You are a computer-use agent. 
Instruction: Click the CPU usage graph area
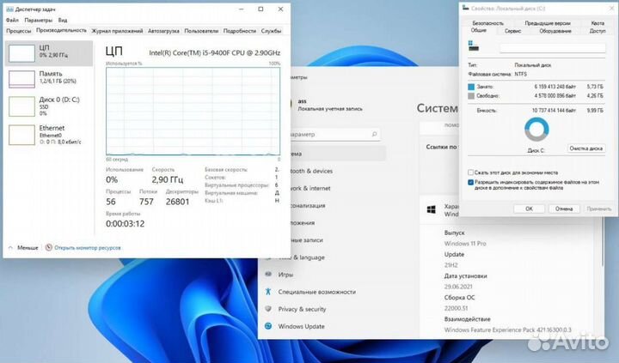click(x=193, y=112)
